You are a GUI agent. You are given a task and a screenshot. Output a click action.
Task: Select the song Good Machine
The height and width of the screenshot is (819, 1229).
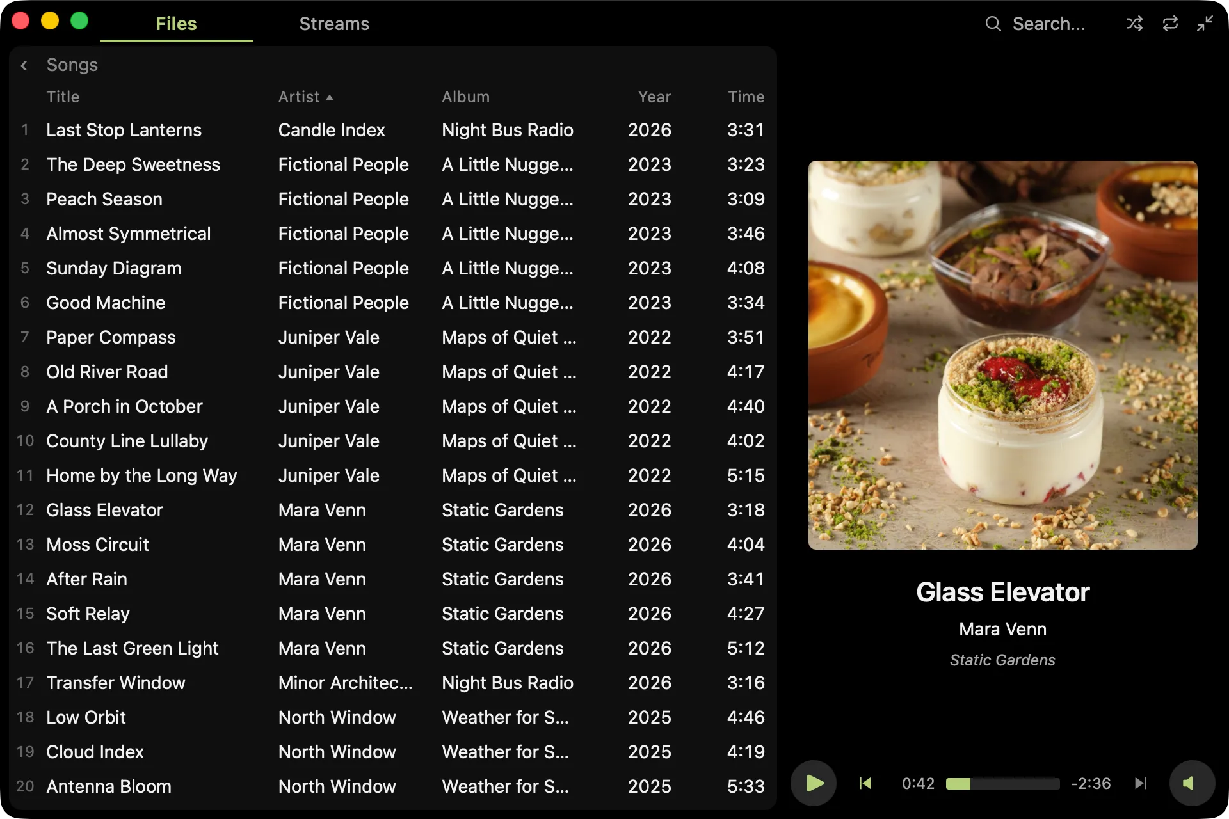pos(393,303)
